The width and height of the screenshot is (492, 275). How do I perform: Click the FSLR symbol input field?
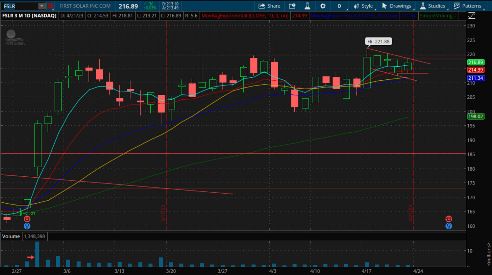(x=19, y=6)
